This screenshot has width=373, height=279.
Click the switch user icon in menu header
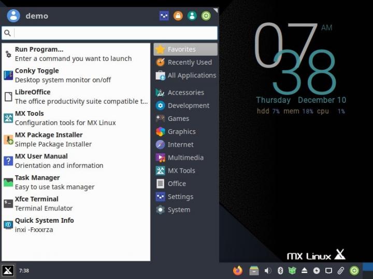tap(192, 16)
